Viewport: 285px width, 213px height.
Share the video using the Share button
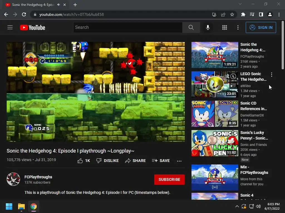[x=136, y=161]
